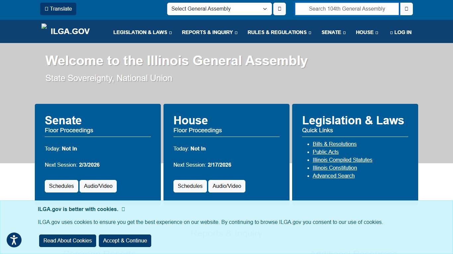Open the Select General Assembly dropdown

click(x=219, y=9)
